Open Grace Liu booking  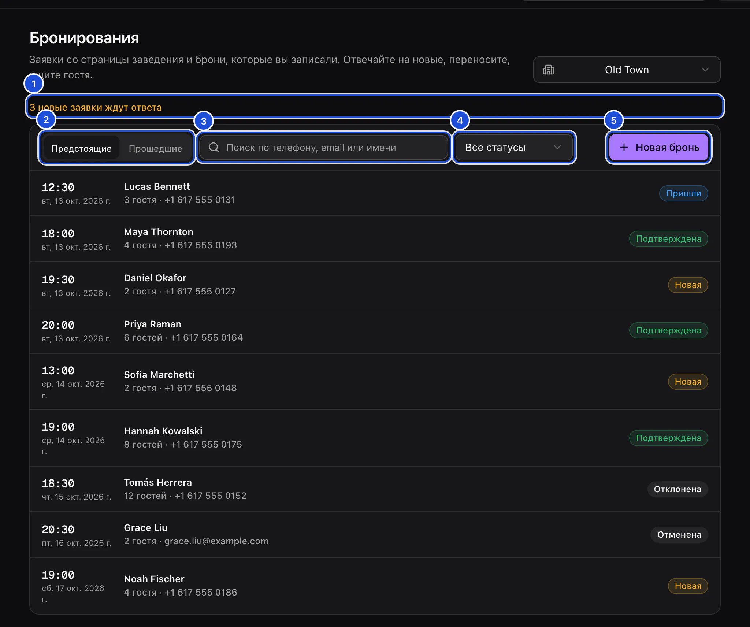[375, 535]
